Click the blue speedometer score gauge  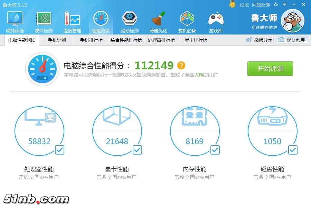[x=43, y=69]
